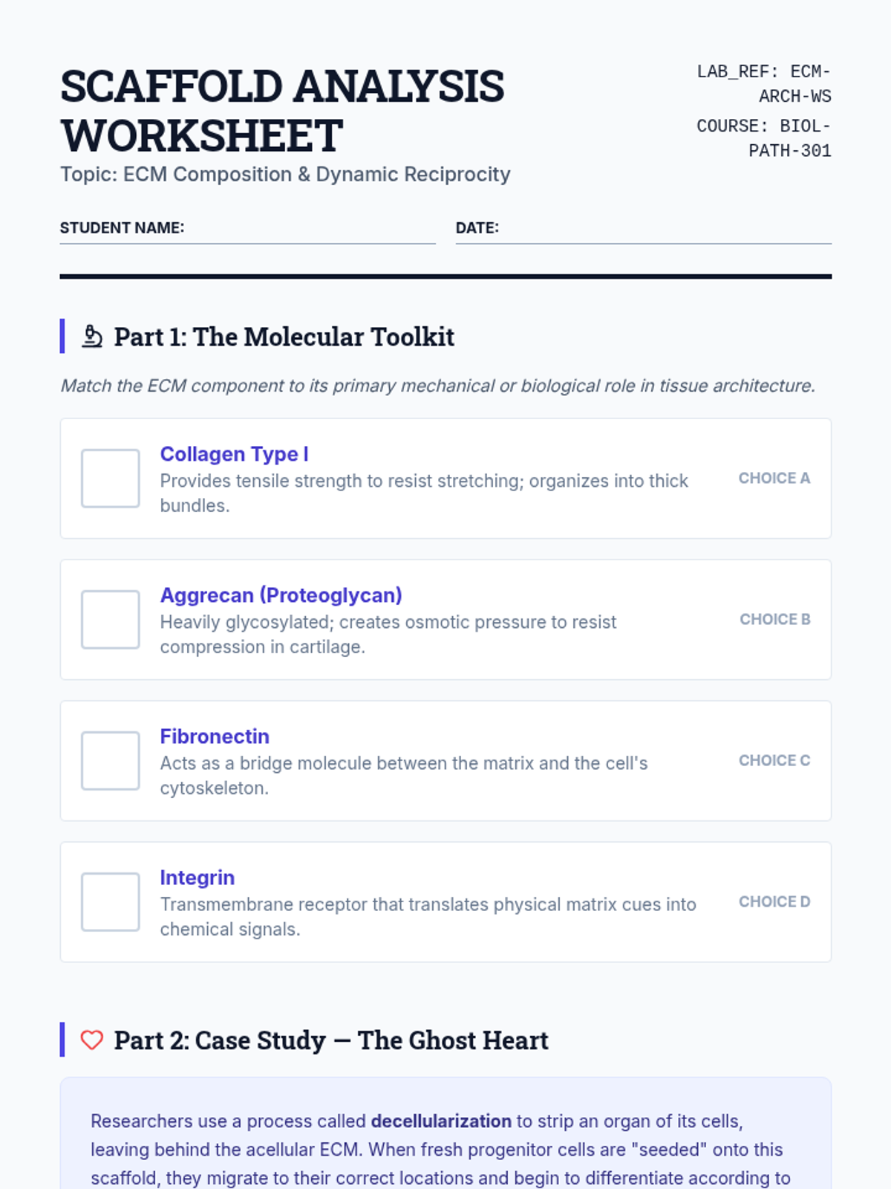Open the Integrin heading
891x1189 pixels.
pos(198,878)
